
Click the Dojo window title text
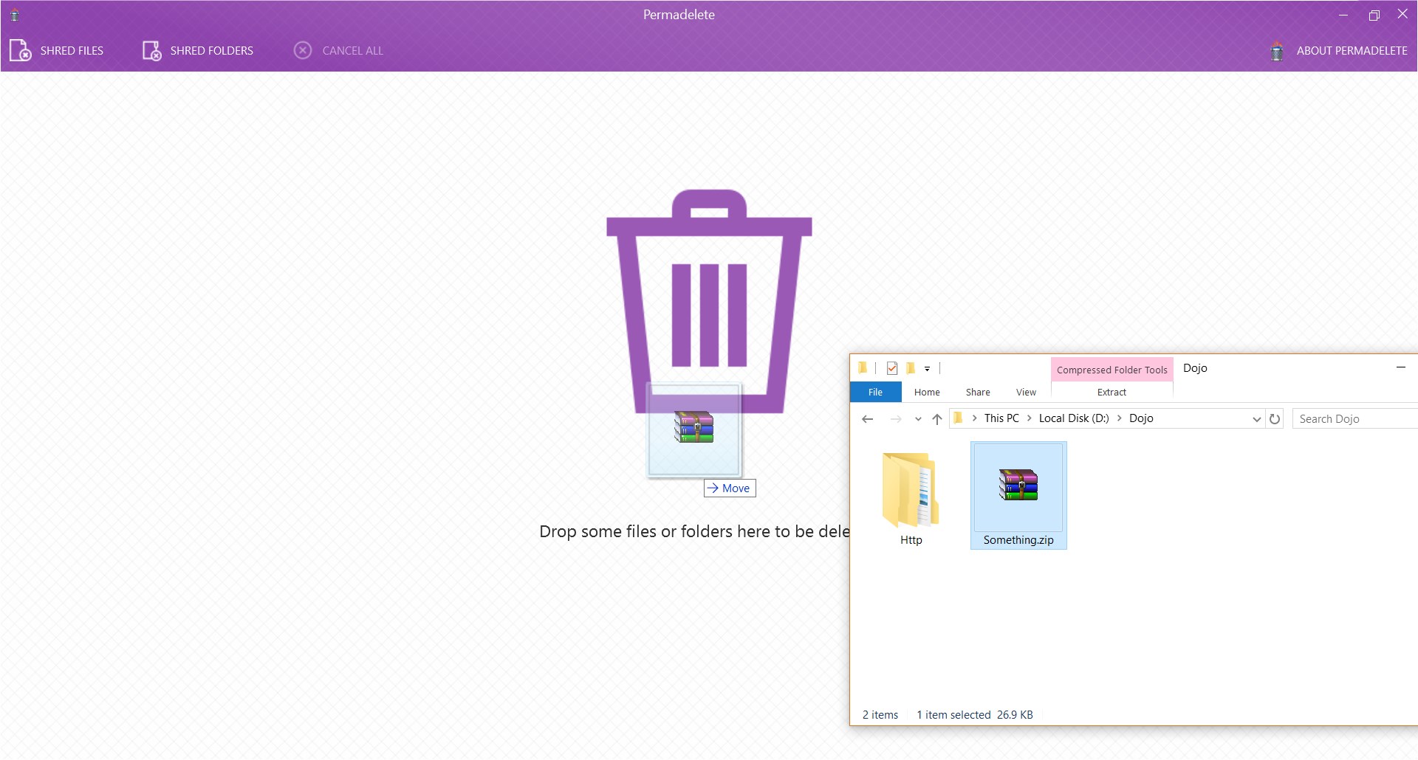pyautogui.click(x=1195, y=368)
